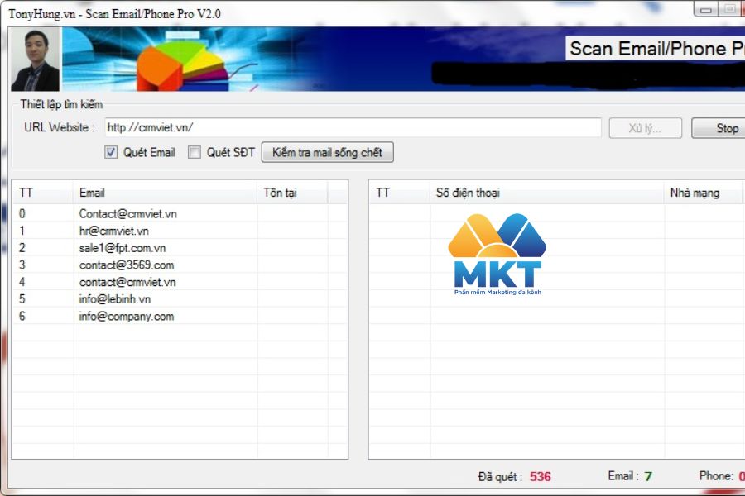
Task: Click the Scan Email/Phone Pro banner title
Action: (656, 49)
